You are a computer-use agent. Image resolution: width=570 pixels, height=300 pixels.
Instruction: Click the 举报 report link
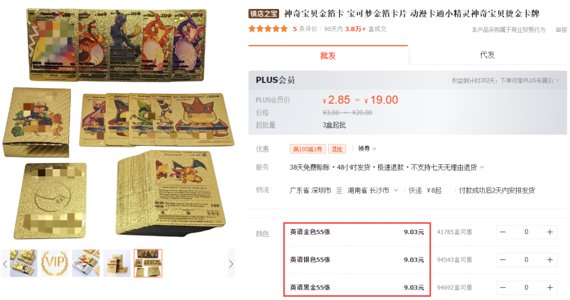pos(561,30)
